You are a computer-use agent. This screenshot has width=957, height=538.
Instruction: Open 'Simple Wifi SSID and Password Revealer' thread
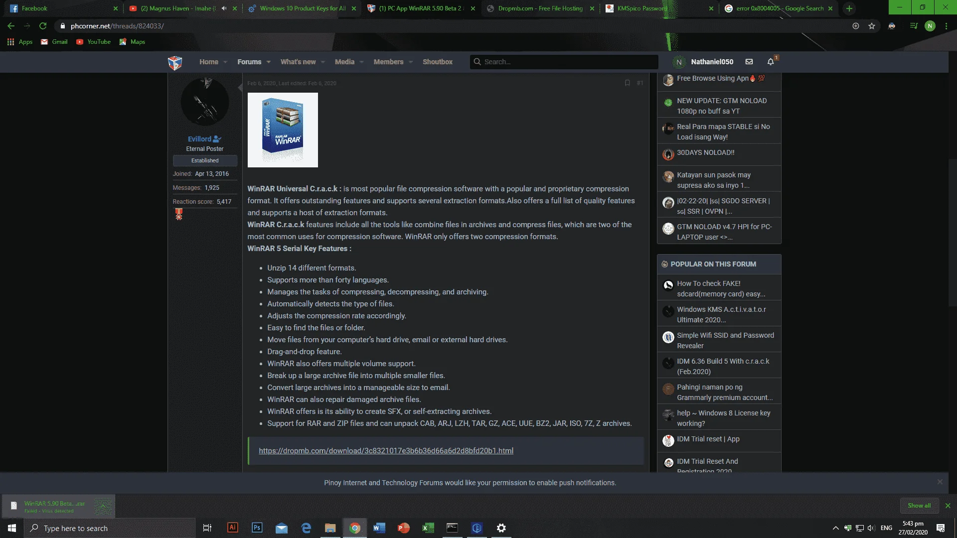tap(725, 340)
